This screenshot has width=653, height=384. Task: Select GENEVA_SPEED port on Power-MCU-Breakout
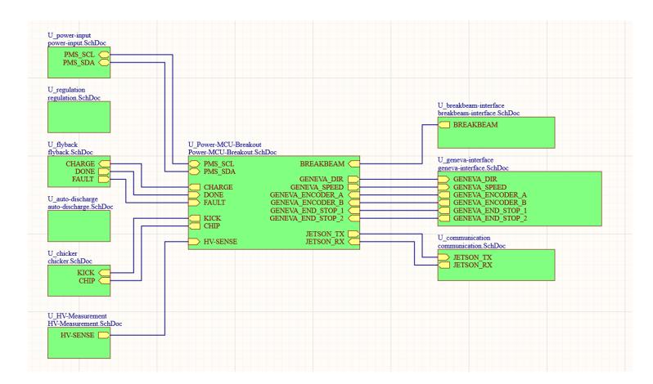[354, 187]
